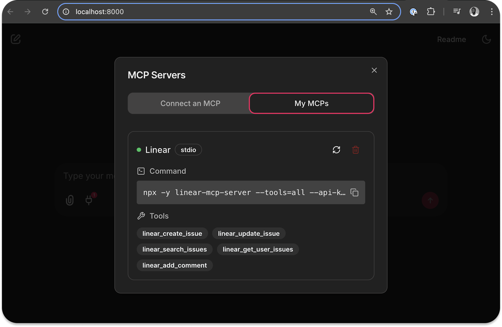This screenshot has width=502, height=327.
Task: Open Chrome's three-dot menu
Action: (x=492, y=12)
